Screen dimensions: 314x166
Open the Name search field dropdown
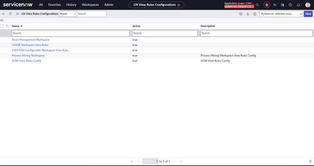68,14
